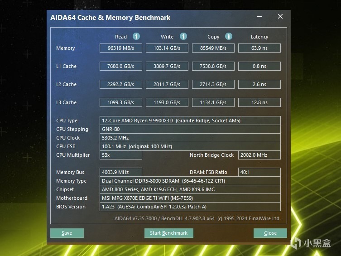Click the Chipset field AMD 800-Series
Viewport: 341px width, 256px height.
(190, 189)
